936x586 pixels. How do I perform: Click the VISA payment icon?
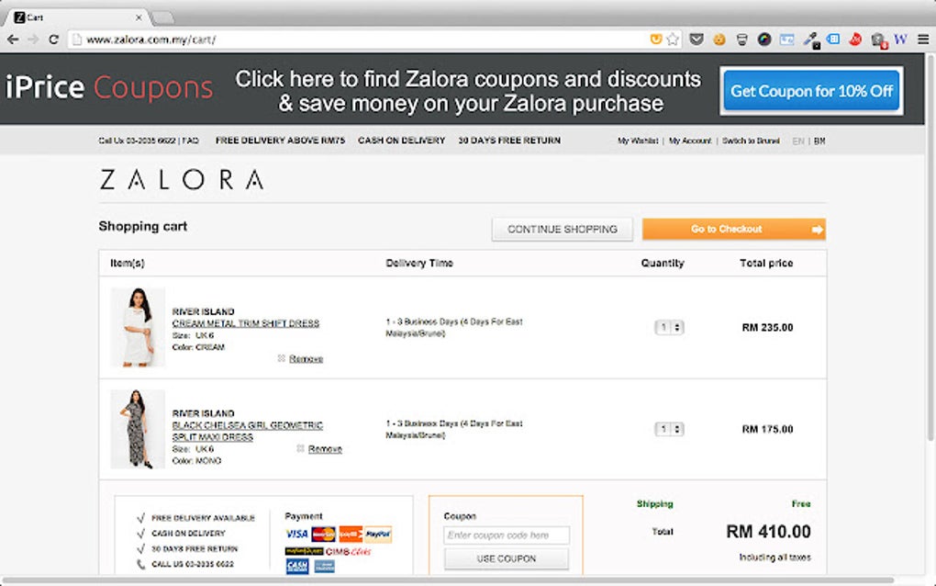[x=296, y=534]
